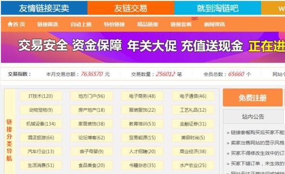
Task: Open 新闻资讯 navigation item
Action: (x=214, y=24)
